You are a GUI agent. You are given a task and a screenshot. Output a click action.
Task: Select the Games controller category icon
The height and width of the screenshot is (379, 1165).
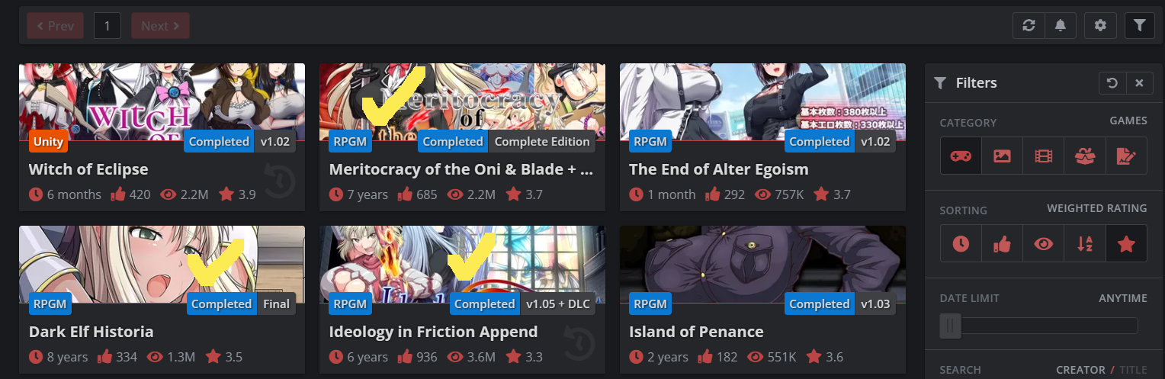(961, 156)
